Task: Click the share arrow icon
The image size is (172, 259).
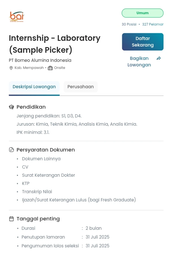Action: click(159, 58)
